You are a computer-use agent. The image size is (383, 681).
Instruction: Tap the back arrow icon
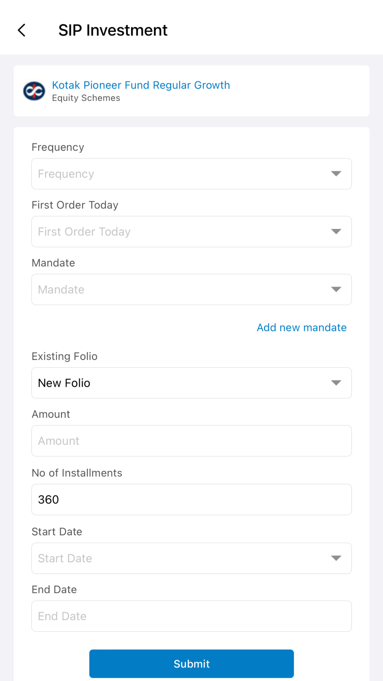pos(22,30)
